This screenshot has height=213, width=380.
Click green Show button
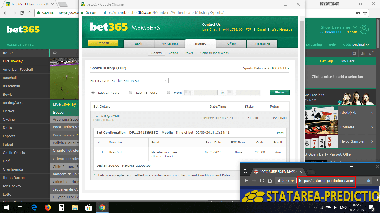[x=280, y=93]
